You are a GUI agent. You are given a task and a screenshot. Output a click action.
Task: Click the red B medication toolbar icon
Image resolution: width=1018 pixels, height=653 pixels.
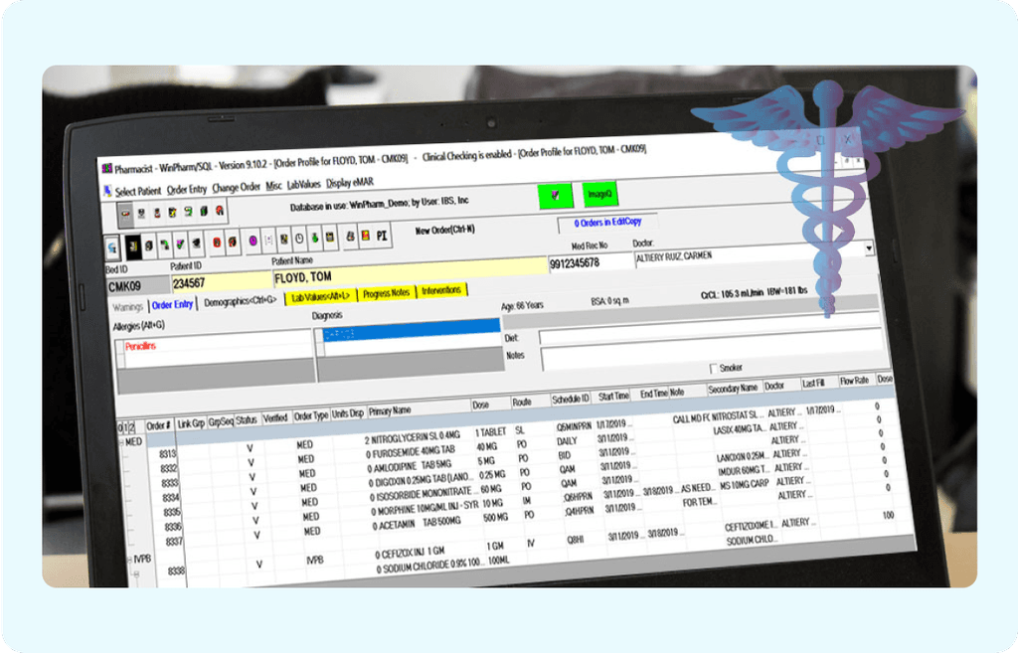point(215,240)
